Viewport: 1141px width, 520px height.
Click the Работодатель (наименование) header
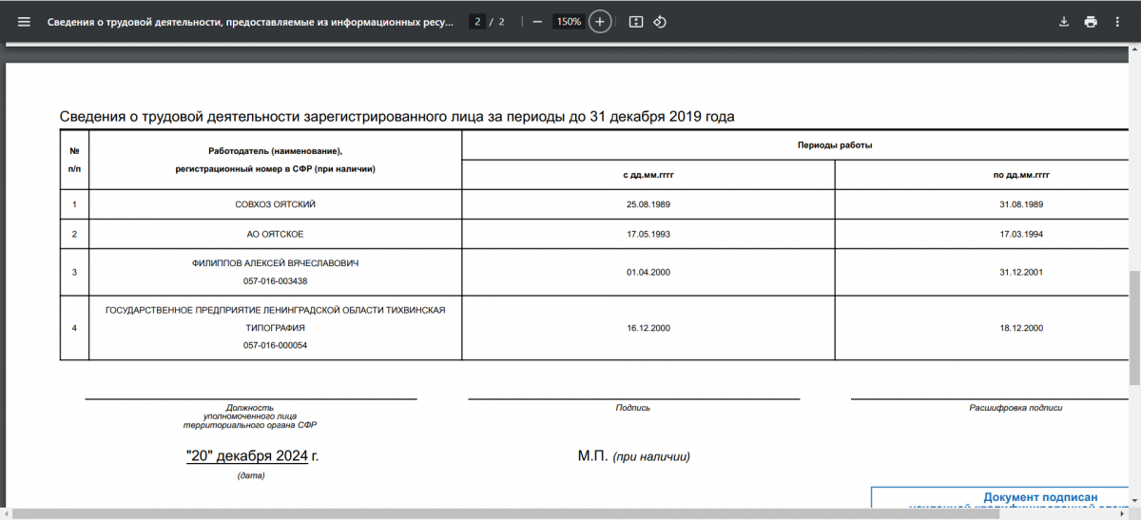(275, 151)
